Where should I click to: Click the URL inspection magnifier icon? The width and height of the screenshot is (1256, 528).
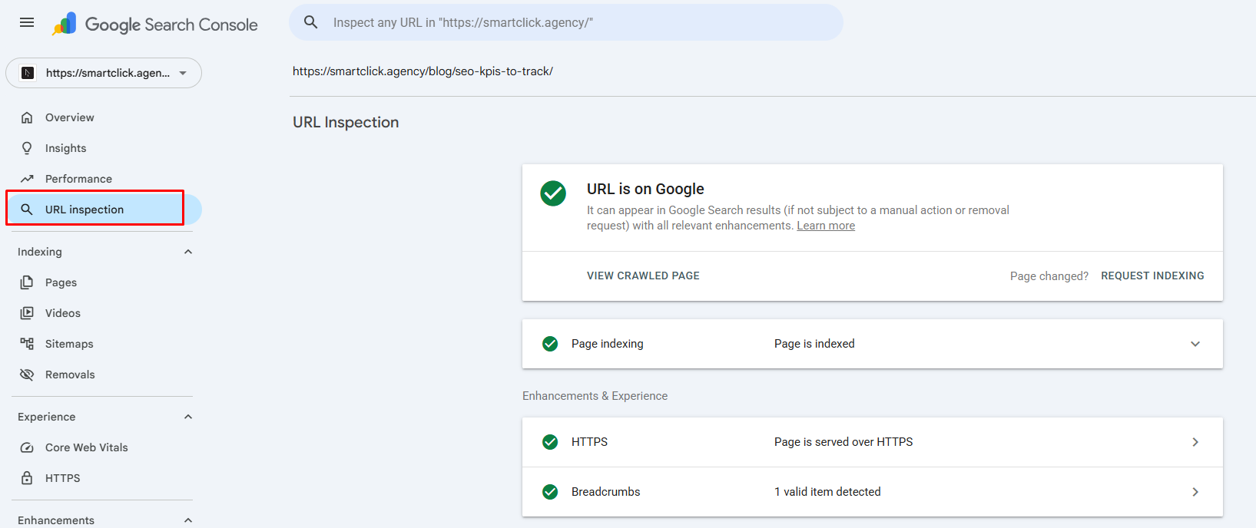(27, 210)
